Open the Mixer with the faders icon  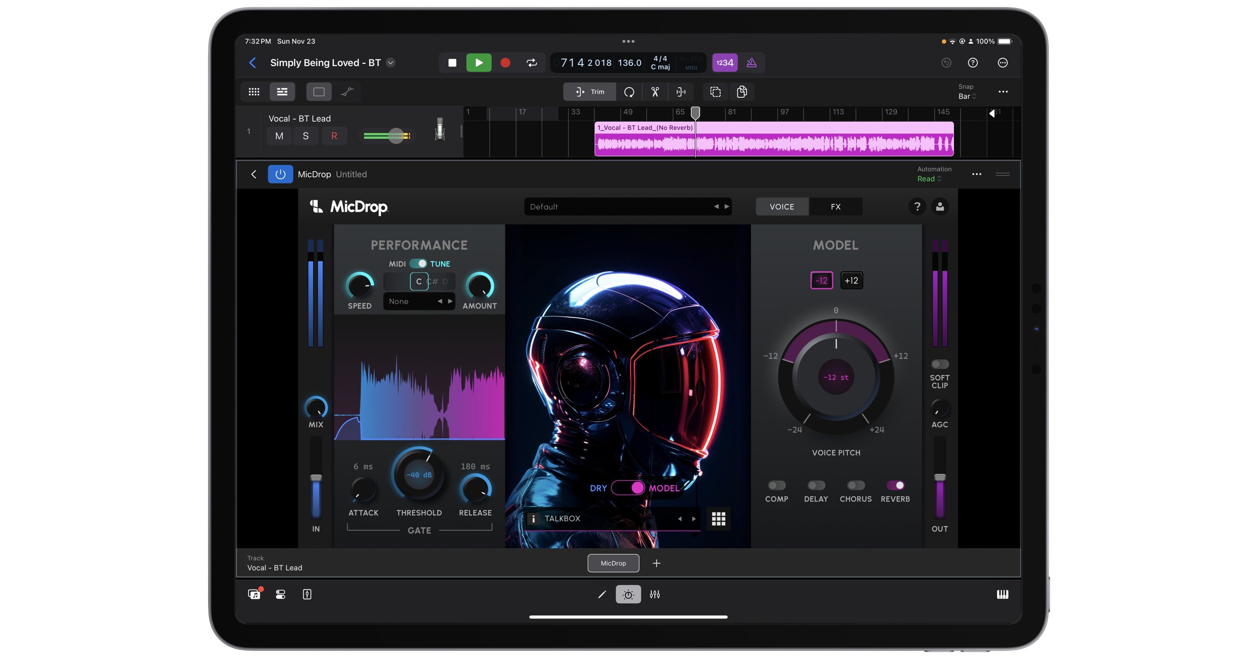tap(655, 594)
